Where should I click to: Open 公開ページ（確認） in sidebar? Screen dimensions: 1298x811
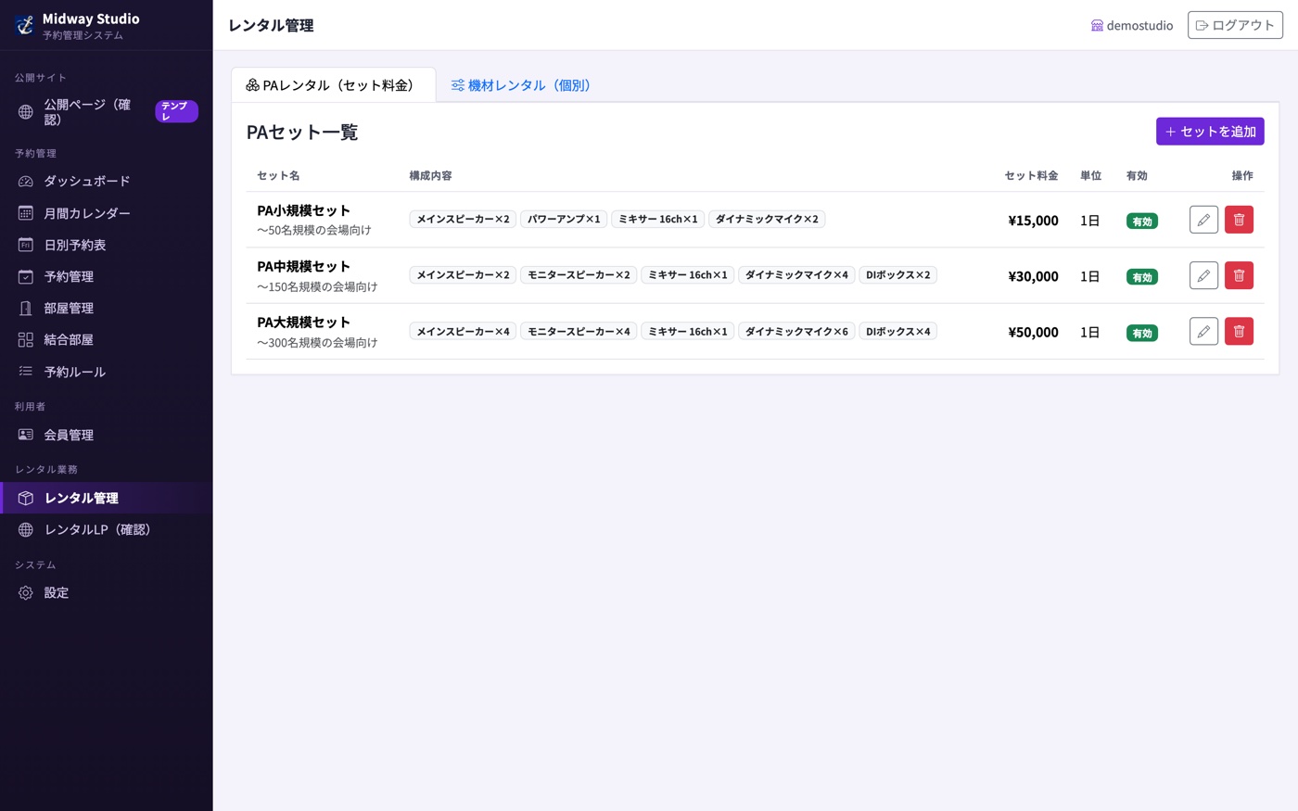click(107, 112)
